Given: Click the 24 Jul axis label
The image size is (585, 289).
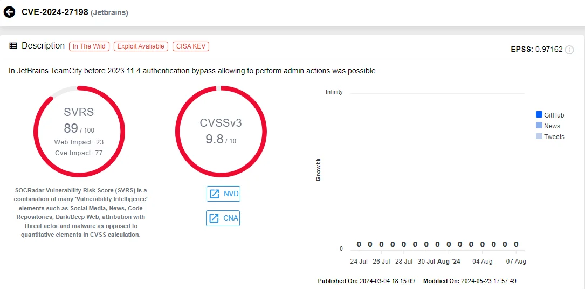Looking at the screenshot, I should [x=359, y=262].
